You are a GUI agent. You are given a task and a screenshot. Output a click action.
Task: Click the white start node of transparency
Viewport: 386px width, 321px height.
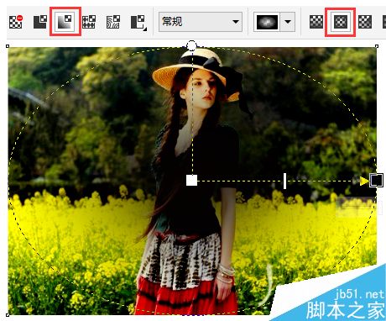[191, 180]
